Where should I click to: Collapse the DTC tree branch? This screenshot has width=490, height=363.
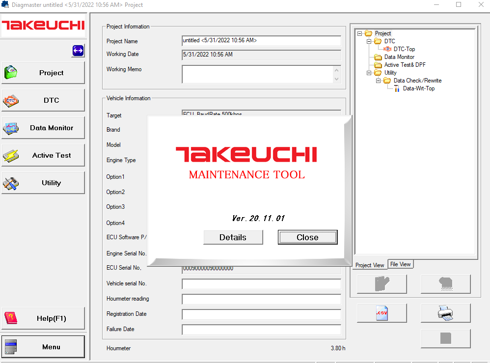pos(369,41)
